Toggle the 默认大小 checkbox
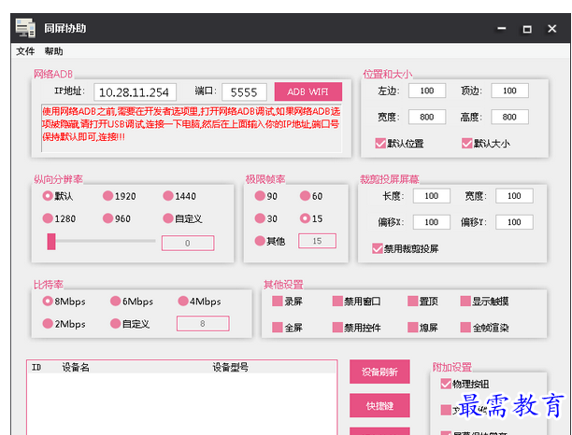Viewport: 572px width, 435px height. [x=467, y=144]
